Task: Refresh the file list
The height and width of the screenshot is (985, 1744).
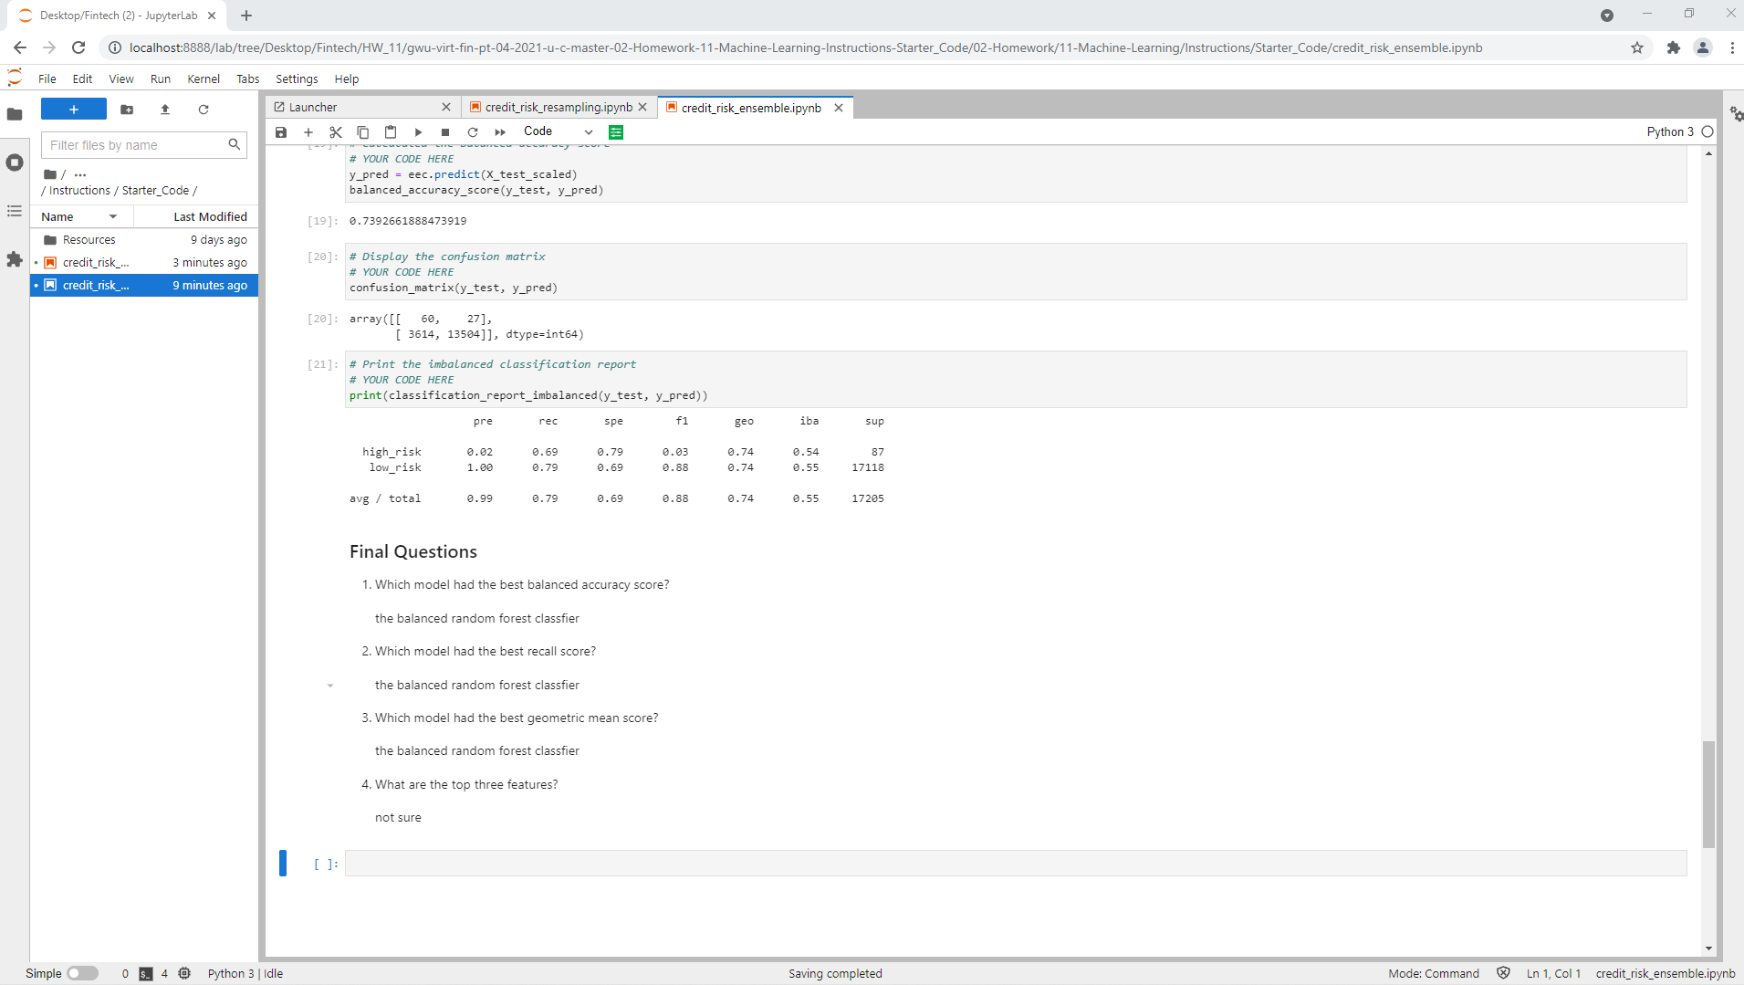Action: coord(204,110)
